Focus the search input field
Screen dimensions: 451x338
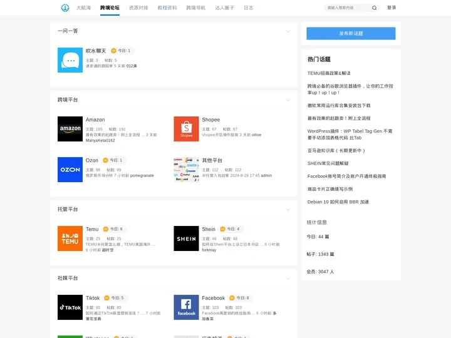tap(348, 8)
